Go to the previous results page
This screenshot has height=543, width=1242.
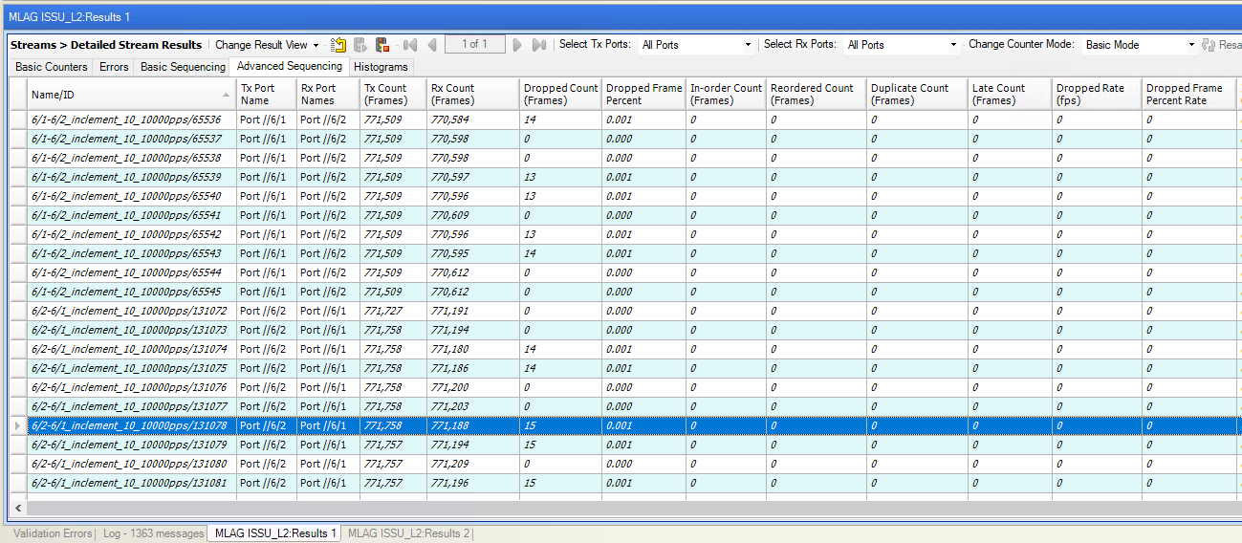point(432,45)
